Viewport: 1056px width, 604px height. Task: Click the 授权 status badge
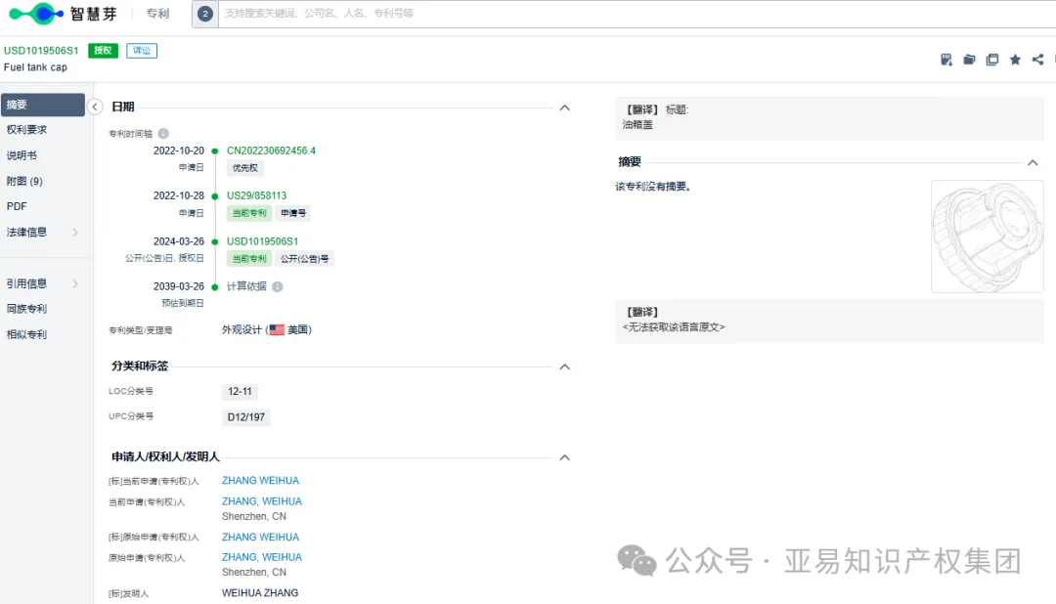[103, 51]
